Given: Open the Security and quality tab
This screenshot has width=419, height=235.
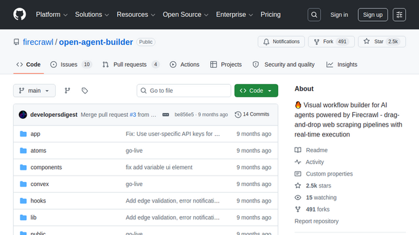Looking at the screenshot, I should click(x=283, y=65).
